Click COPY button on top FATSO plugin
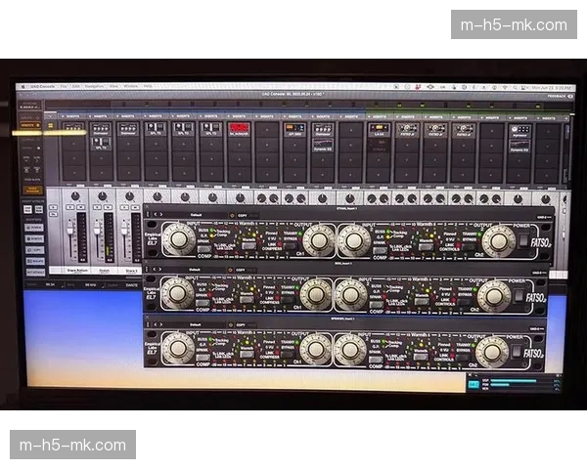This screenshot has height=469, width=587. [240, 212]
